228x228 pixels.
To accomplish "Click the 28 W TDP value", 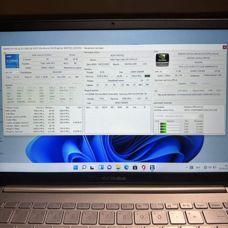I will coord(75,59).
